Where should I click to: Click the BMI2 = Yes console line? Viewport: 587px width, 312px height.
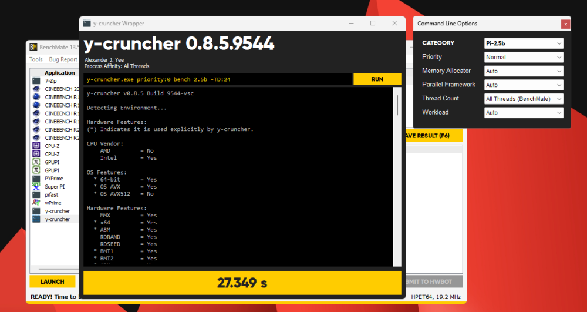pyautogui.click(x=126, y=259)
